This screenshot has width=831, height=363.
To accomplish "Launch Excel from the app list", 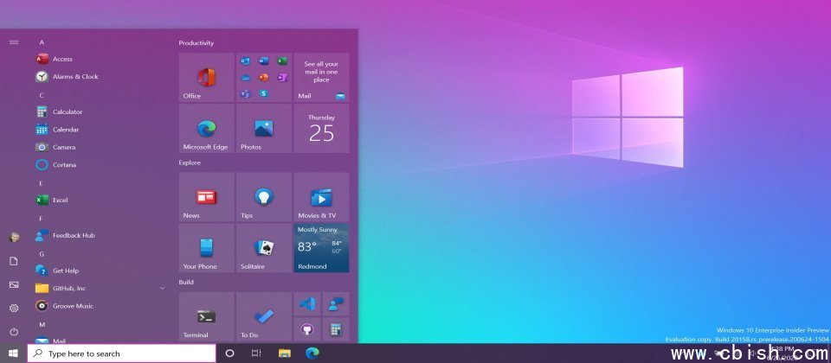I will (x=100, y=200).
